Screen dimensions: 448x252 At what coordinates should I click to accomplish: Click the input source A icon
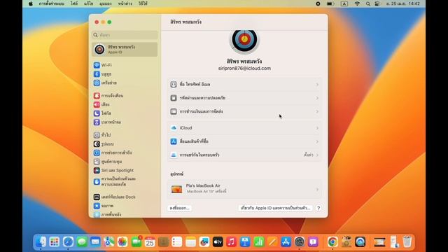[344, 3]
